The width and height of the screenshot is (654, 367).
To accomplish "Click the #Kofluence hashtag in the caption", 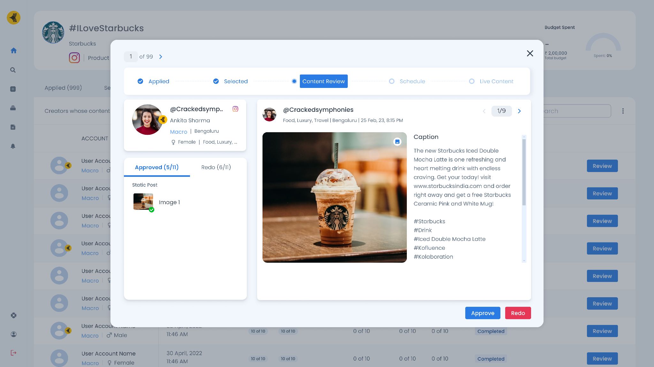I will (429, 248).
